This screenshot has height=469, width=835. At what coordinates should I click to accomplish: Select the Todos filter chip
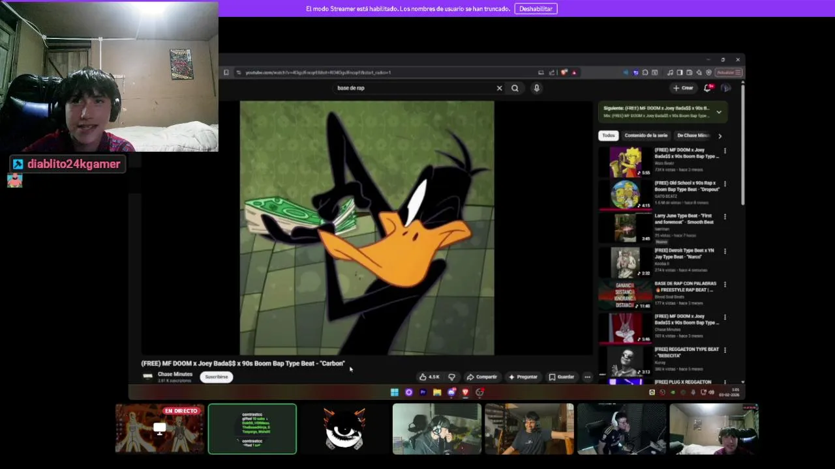[x=608, y=135]
